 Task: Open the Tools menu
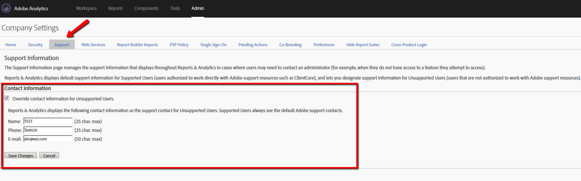point(175,8)
